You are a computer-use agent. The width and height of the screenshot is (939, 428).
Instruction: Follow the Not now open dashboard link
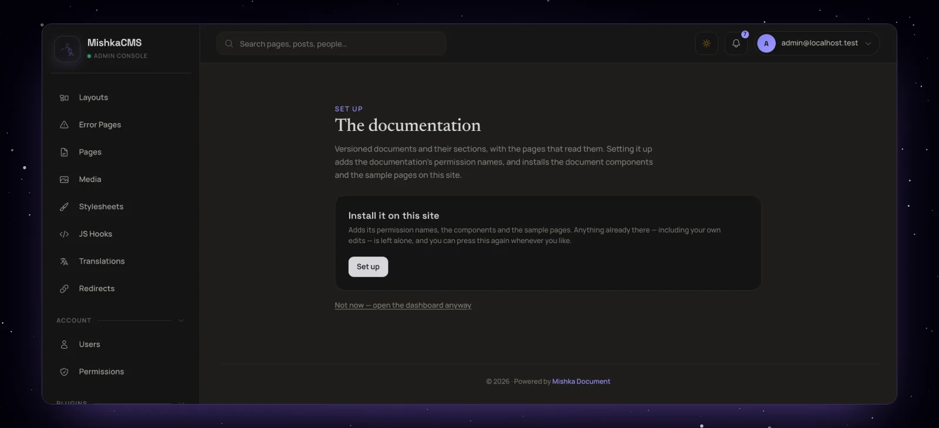403,305
